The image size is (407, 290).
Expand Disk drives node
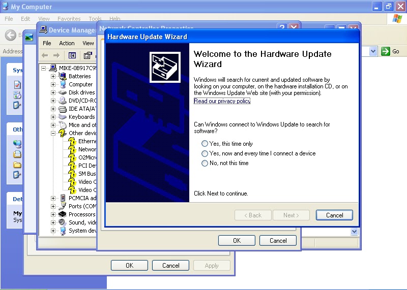coord(53,92)
